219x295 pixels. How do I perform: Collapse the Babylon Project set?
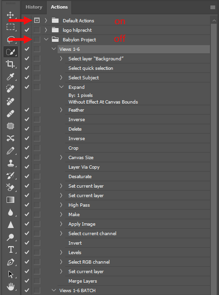[x=46, y=39]
